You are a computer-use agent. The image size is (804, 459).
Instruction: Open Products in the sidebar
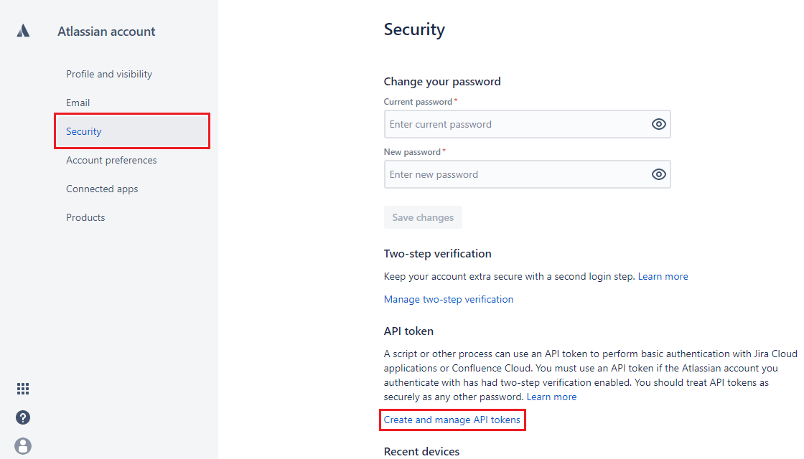[x=85, y=218]
